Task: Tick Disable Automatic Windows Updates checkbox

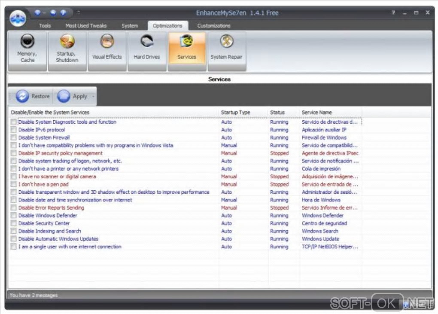Action: click(13, 239)
